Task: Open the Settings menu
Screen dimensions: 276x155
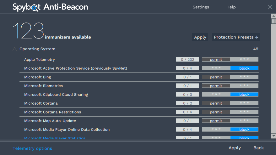Action: (x=201, y=7)
